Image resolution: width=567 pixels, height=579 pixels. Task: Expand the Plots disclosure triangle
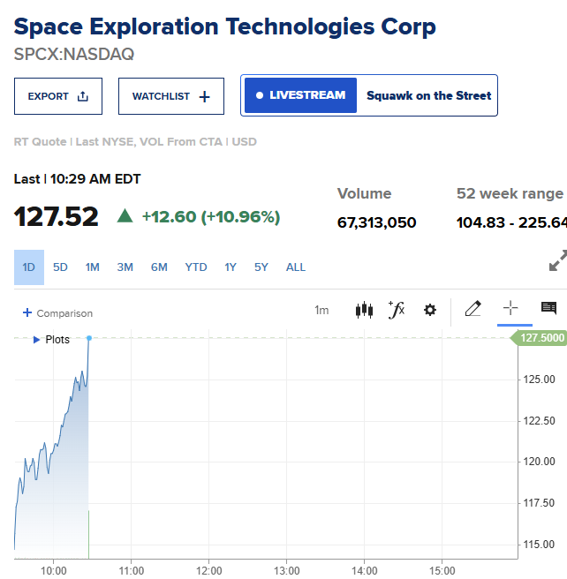pyautogui.click(x=36, y=340)
